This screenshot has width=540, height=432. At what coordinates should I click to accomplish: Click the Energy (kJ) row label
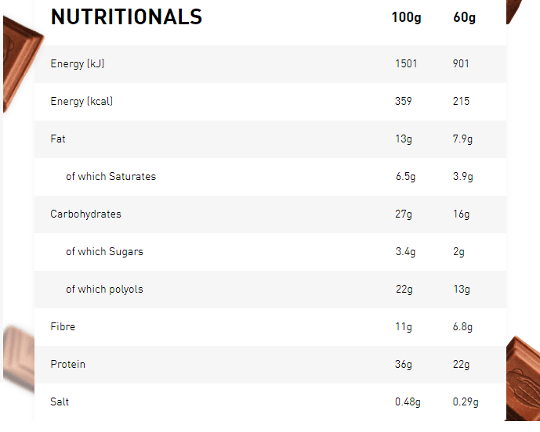pos(78,63)
